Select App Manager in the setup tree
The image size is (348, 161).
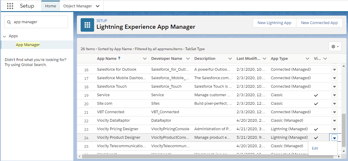coord(28,45)
